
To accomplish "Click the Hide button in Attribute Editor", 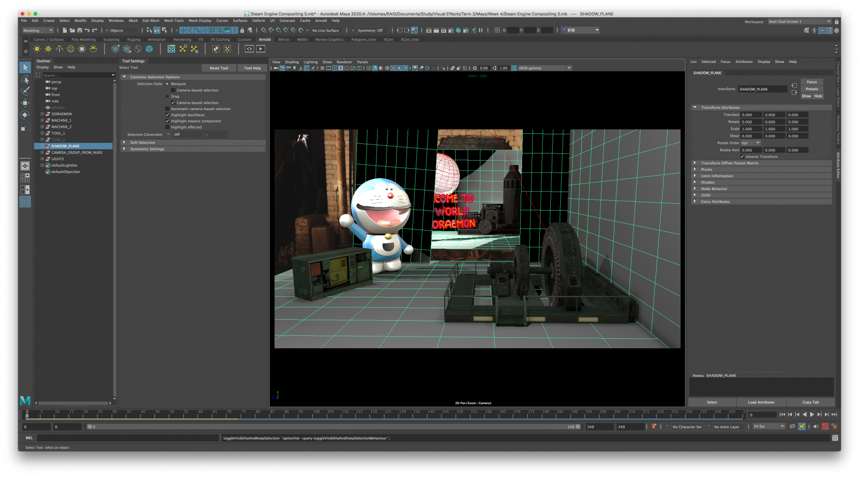I will [x=818, y=96].
